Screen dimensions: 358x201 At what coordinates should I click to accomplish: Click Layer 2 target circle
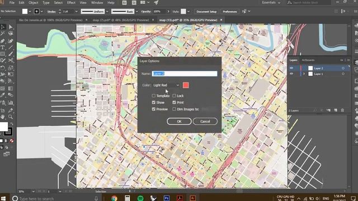(343, 68)
